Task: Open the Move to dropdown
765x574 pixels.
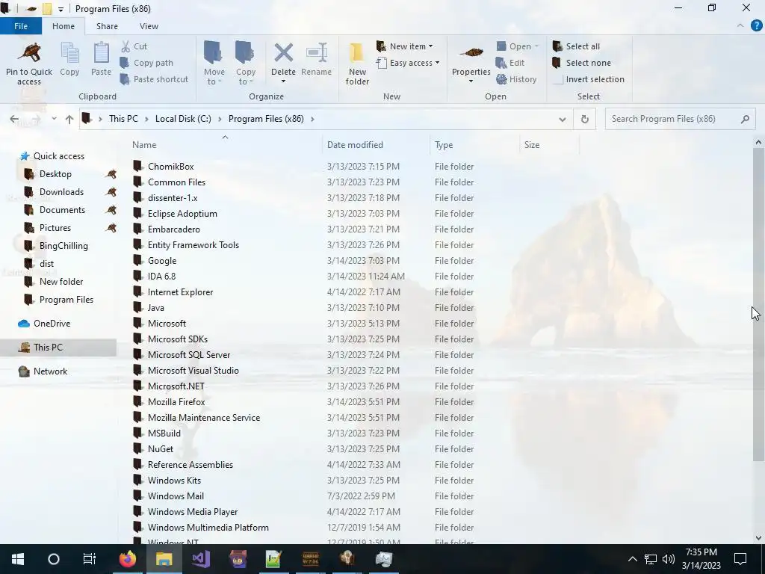Action: (x=214, y=64)
